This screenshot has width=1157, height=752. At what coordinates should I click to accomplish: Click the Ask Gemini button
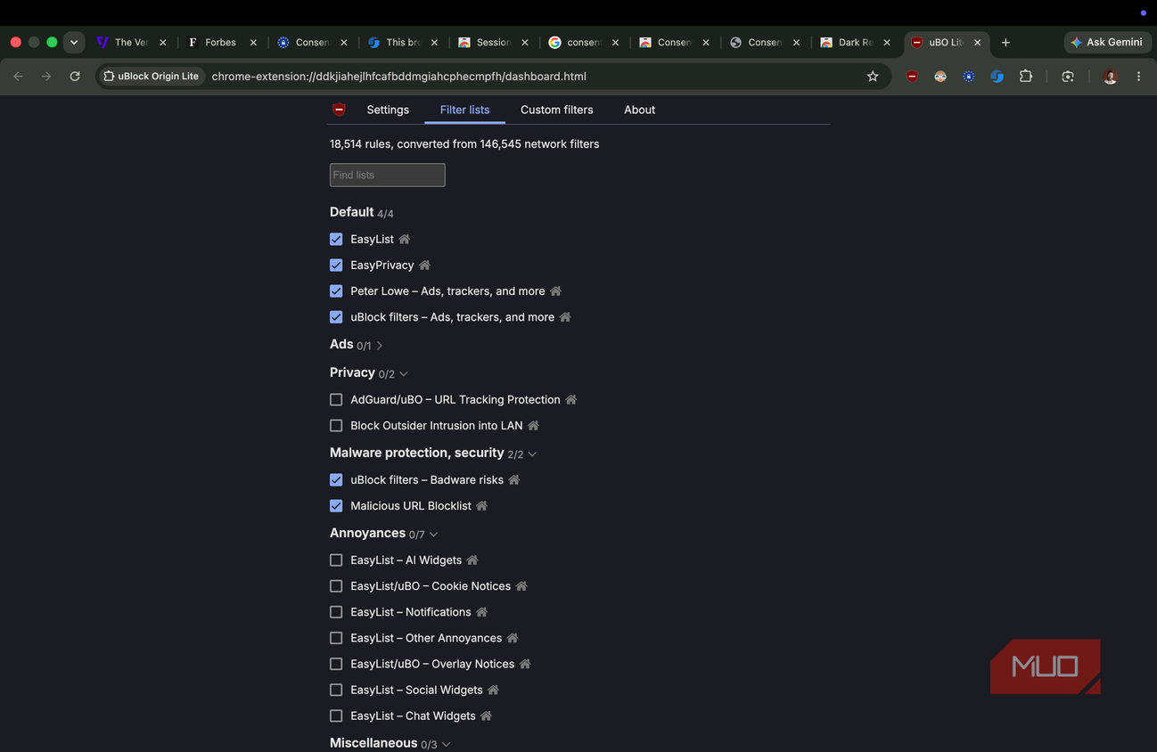click(x=1107, y=42)
